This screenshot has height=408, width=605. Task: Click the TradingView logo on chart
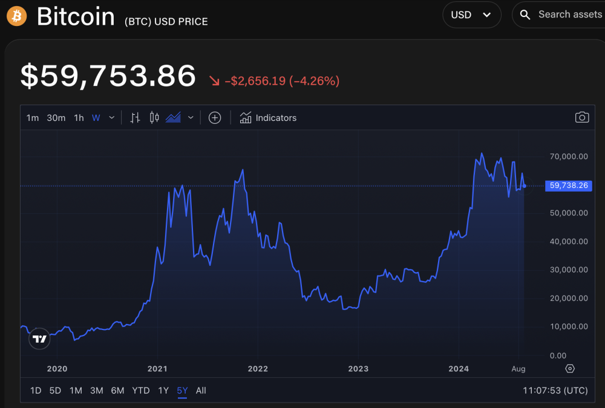pos(39,339)
